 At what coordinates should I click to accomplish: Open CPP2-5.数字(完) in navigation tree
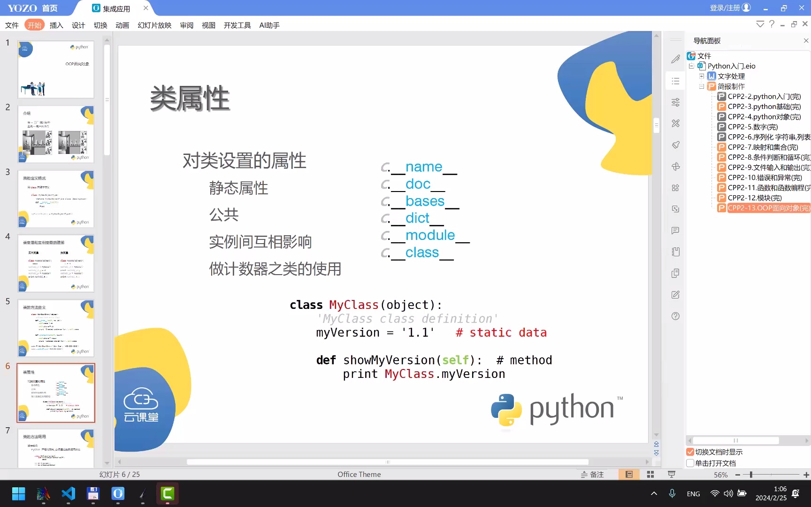tap(752, 127)
